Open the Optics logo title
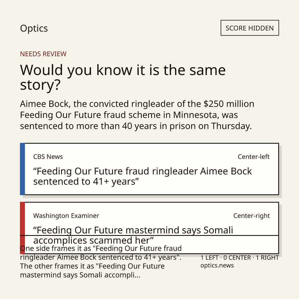 (x=34, y=29)
